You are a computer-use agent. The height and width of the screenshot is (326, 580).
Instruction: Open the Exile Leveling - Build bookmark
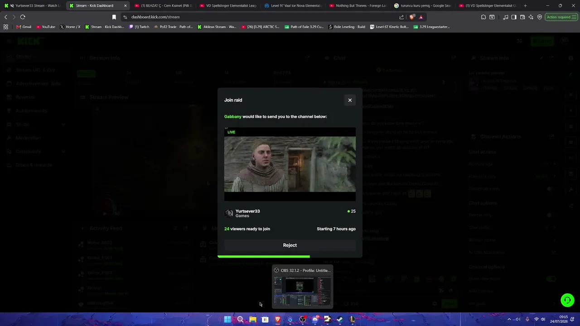tap(347, 27)
